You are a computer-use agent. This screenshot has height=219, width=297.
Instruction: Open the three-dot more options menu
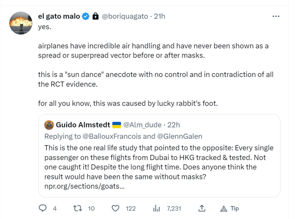click(x=276, y=16)
